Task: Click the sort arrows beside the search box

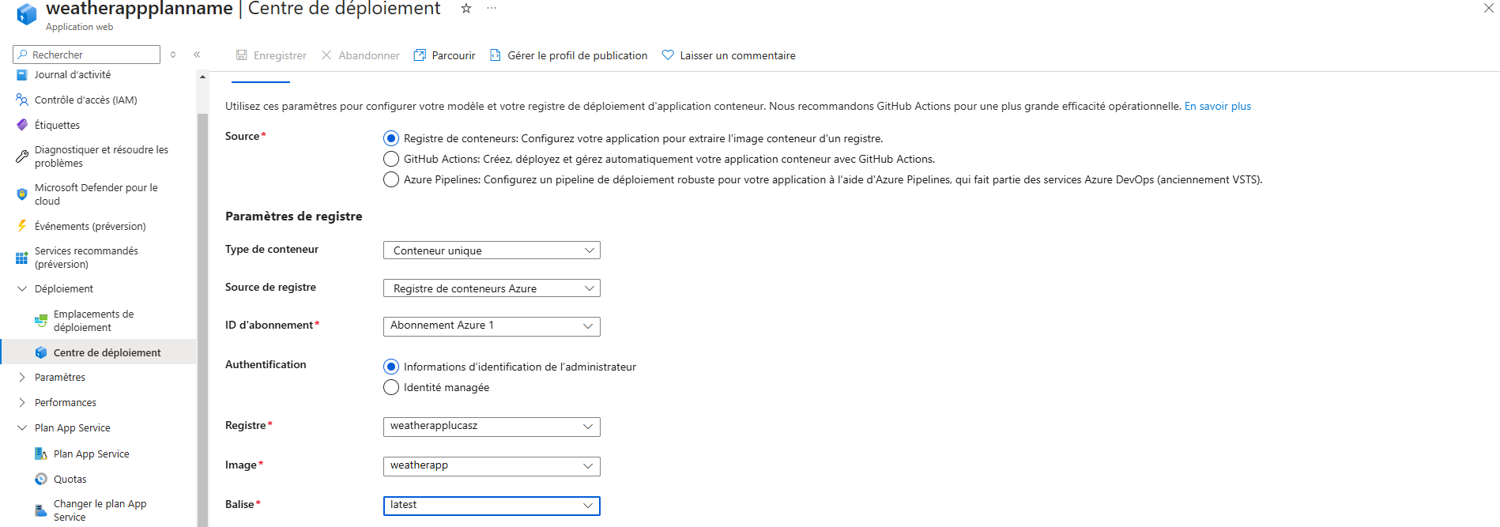Action: click(x=173, y=55)
